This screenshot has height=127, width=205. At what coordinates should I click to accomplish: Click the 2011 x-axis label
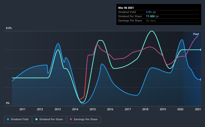click(x=22, y=109)
